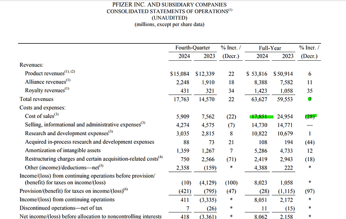Click royalty revenues full-year percent change 35
The image size is (346, 219).
click(310, 91)
